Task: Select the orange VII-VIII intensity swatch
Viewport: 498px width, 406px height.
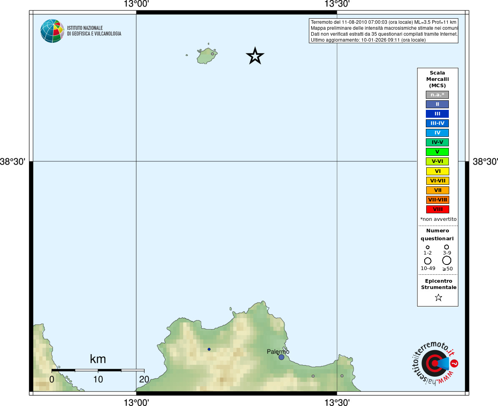Action: pos(437,200)
